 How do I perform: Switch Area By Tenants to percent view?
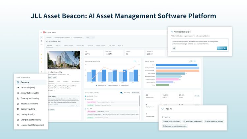pyautogui.click(x=189, y=61)
